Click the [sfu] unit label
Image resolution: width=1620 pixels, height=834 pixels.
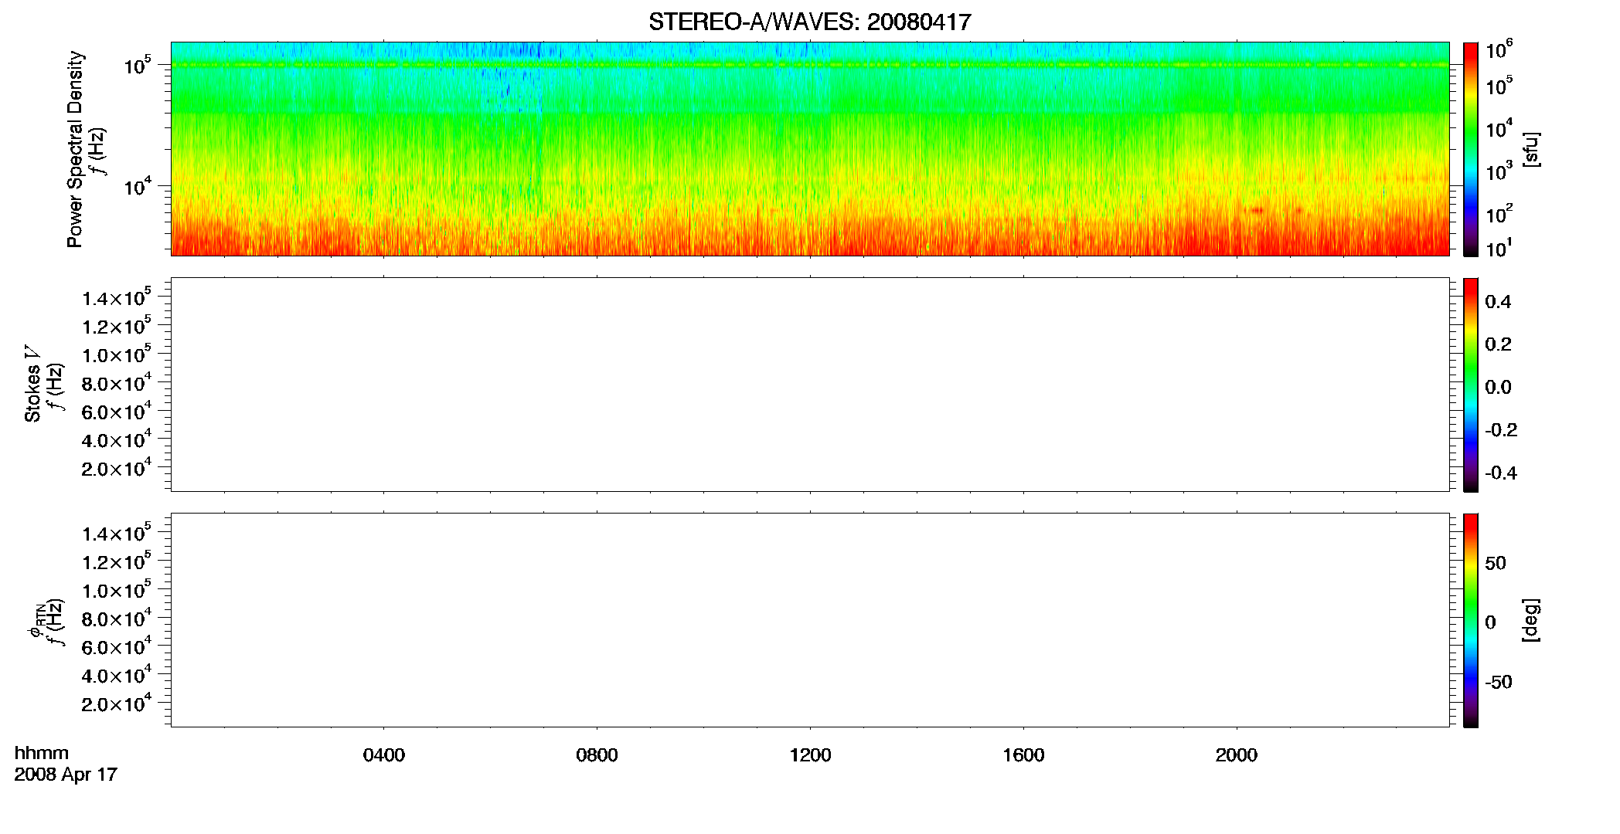click(1531, 149)
